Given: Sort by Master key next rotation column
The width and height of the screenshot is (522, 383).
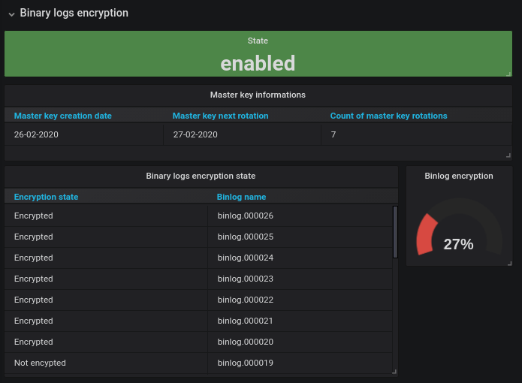Looking at the screenshot, I should (220, 116).
